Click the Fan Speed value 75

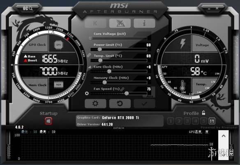click(149, 89)
